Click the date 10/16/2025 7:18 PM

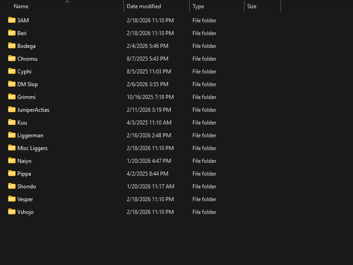click(x=150, y=97)
